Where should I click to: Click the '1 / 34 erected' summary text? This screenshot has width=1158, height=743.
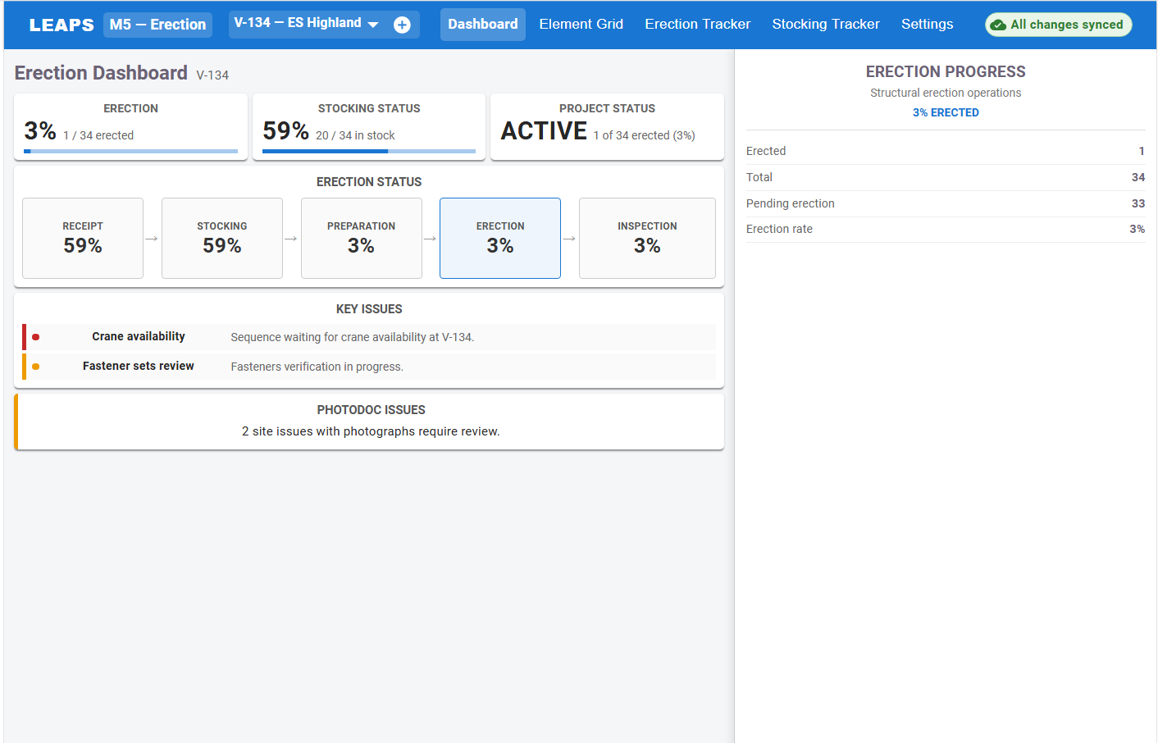coord(98,135)
